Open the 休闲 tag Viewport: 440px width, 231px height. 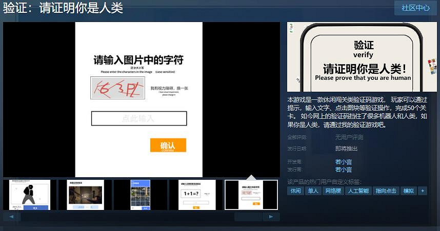295,191
